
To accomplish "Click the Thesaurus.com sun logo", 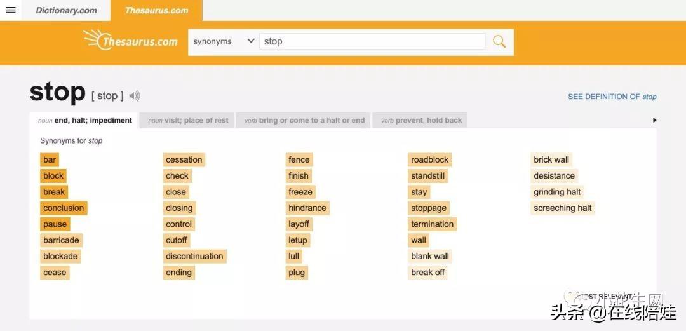I will [x=131, y=40].
